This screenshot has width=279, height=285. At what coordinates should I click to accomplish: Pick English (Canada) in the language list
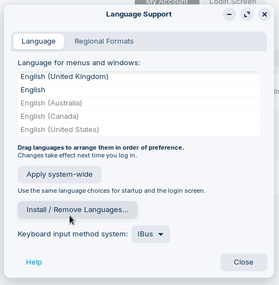[139, 117]
